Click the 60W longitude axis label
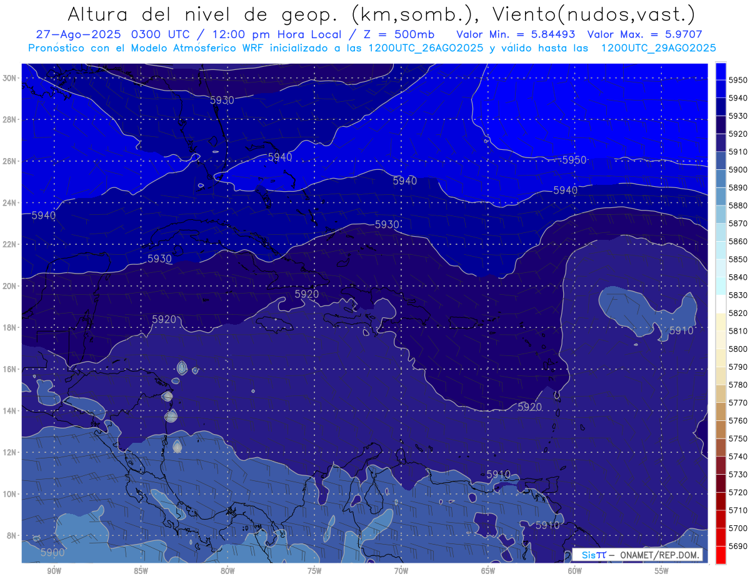This screenshot has width=750, height=579. pos(575,571)
